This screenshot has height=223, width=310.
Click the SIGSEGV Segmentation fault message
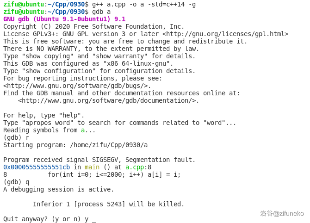[99, 160]
